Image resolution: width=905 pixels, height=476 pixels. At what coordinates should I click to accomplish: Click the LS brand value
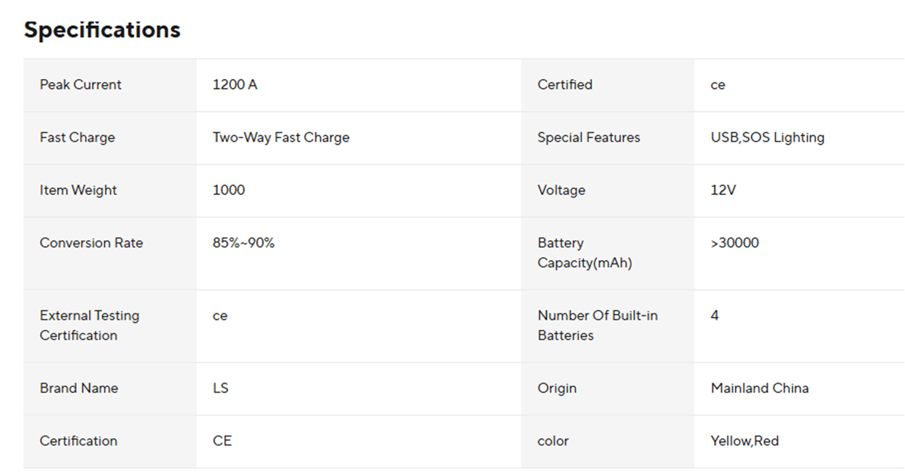220,388
